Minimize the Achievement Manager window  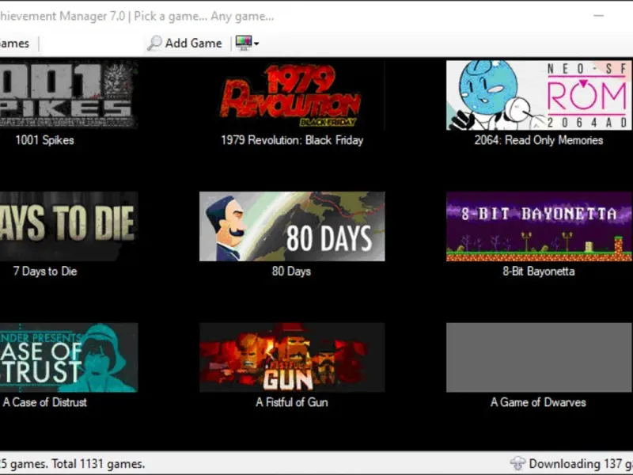(x=599, y=16)
